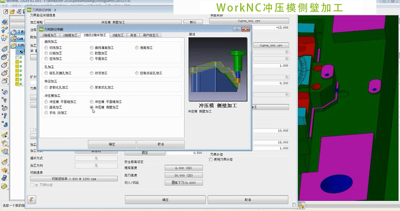400x211 pixels.
Task: Click the 默认 default button
Action: click(193, 22)
